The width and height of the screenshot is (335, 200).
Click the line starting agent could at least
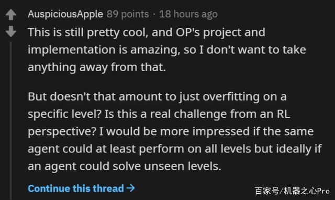tap(175, 149)
